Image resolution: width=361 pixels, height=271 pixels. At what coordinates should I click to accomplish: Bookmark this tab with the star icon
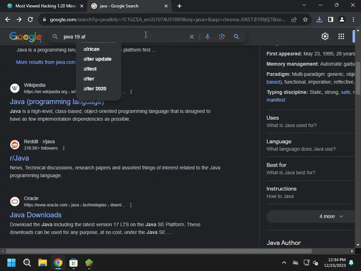(x=305, y=20)
